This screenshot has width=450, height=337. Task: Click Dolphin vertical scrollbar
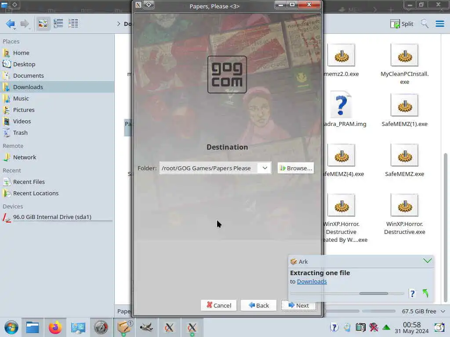(446, 226)
